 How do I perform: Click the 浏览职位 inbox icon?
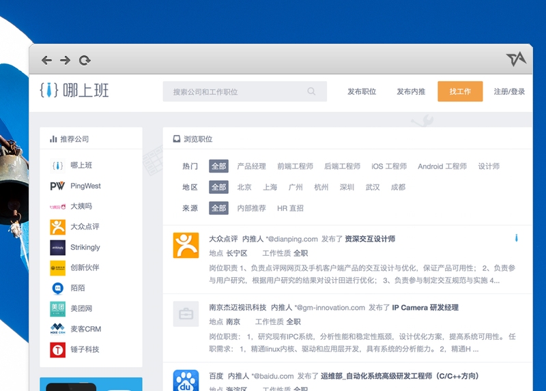pos(177,139)
